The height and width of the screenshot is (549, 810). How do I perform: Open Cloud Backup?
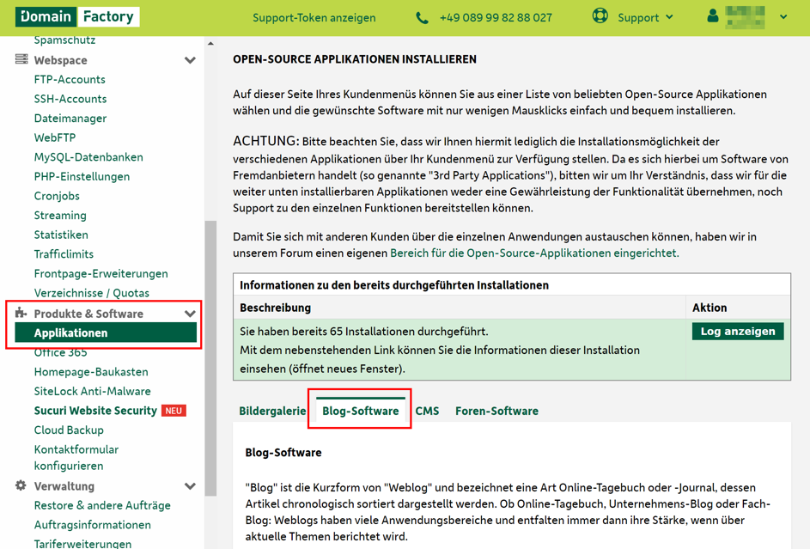pyautogui.click(x=69, y=430)
